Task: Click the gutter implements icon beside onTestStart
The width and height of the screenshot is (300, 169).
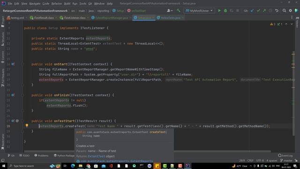Action: click(x=13, y=121)
